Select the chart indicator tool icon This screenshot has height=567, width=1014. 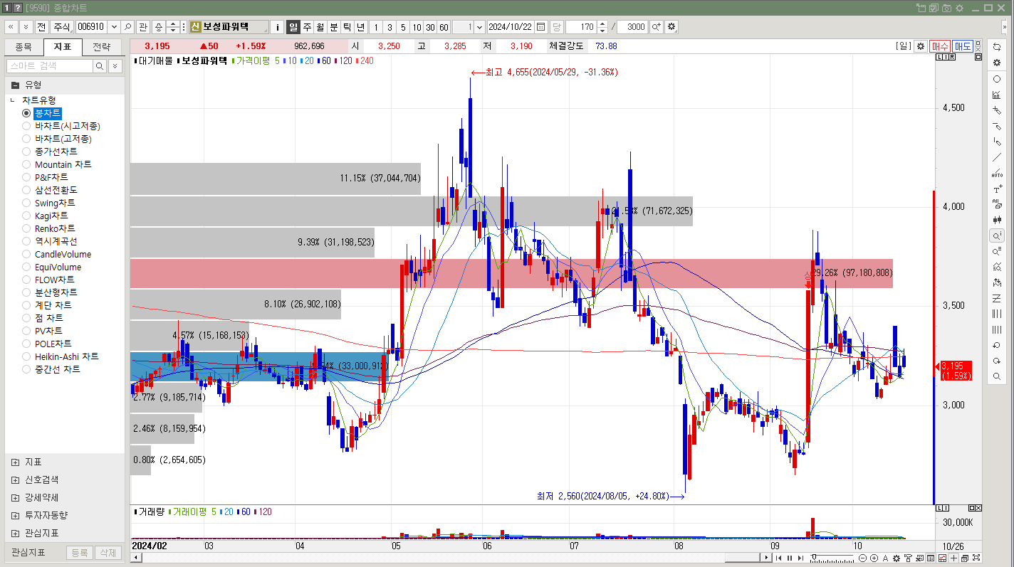(x=997, y=95)
